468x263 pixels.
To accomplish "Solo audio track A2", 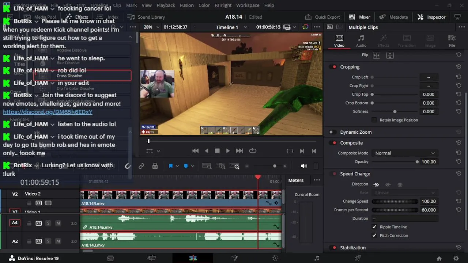I will click(x=48, y=241).
